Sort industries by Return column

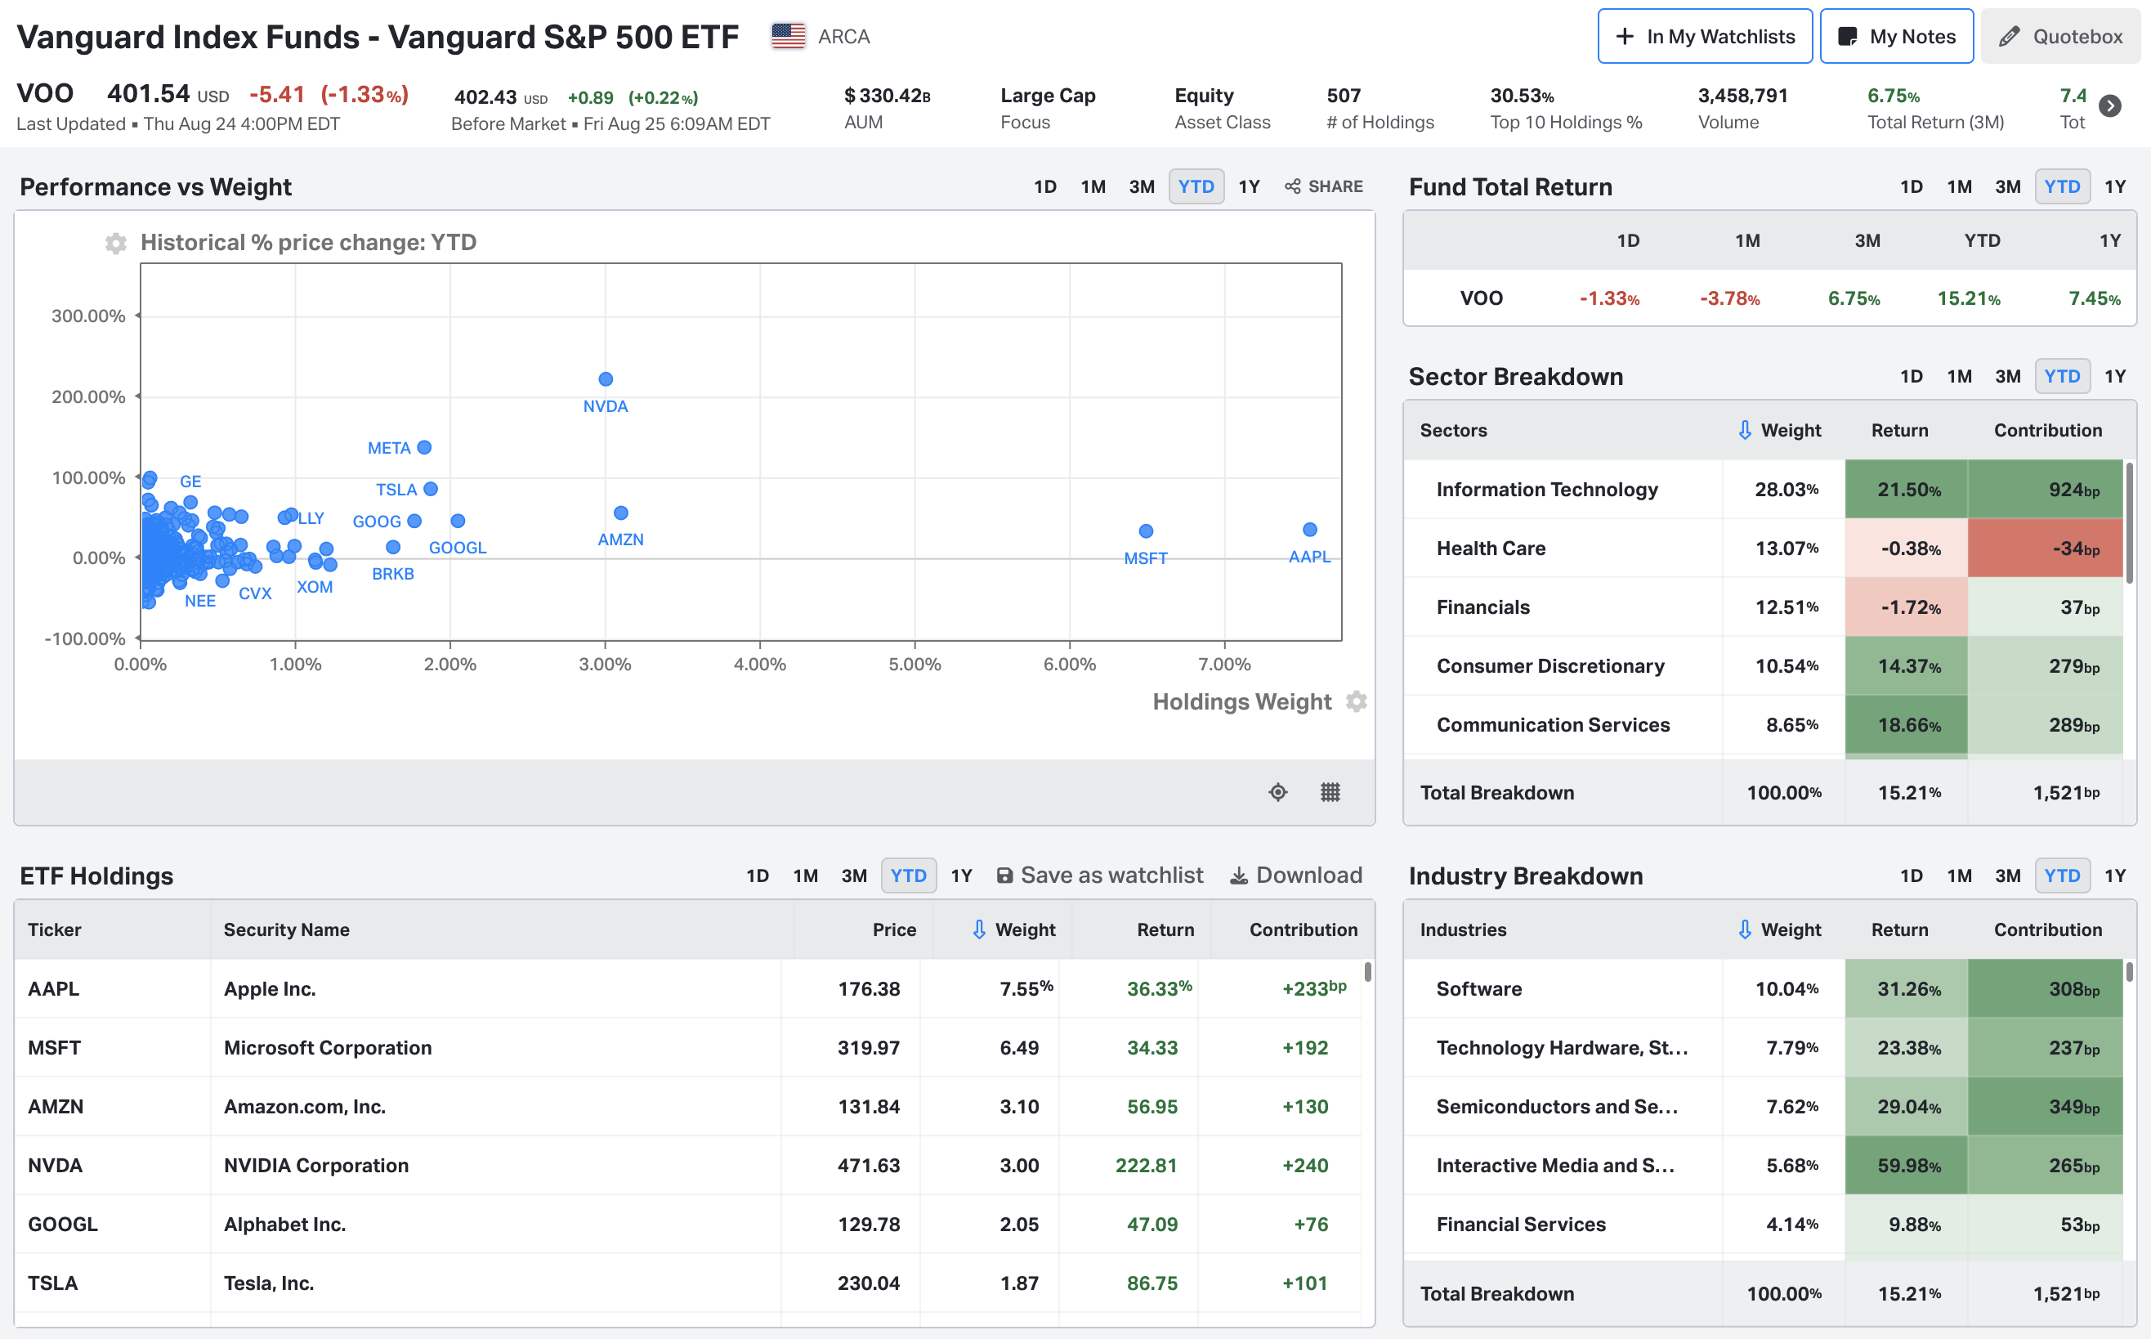(x=1899, y=930)
